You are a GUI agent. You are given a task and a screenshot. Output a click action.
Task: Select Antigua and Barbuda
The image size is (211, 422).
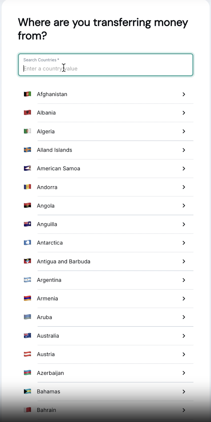[63, 261]
